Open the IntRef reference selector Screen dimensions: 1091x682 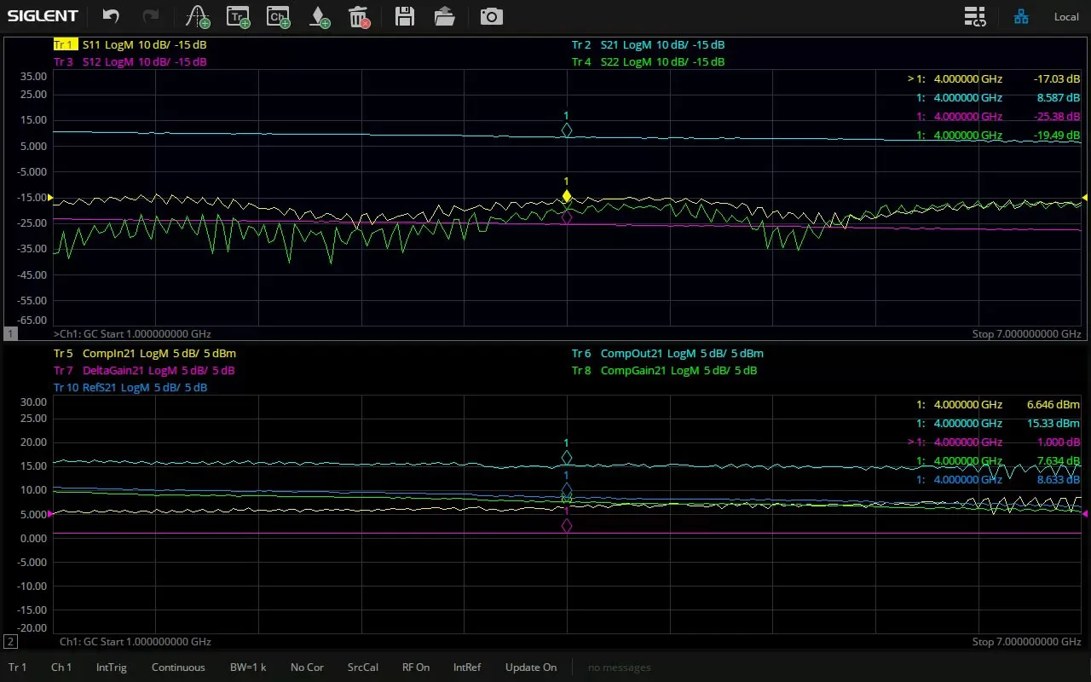(x=467, y=668)
